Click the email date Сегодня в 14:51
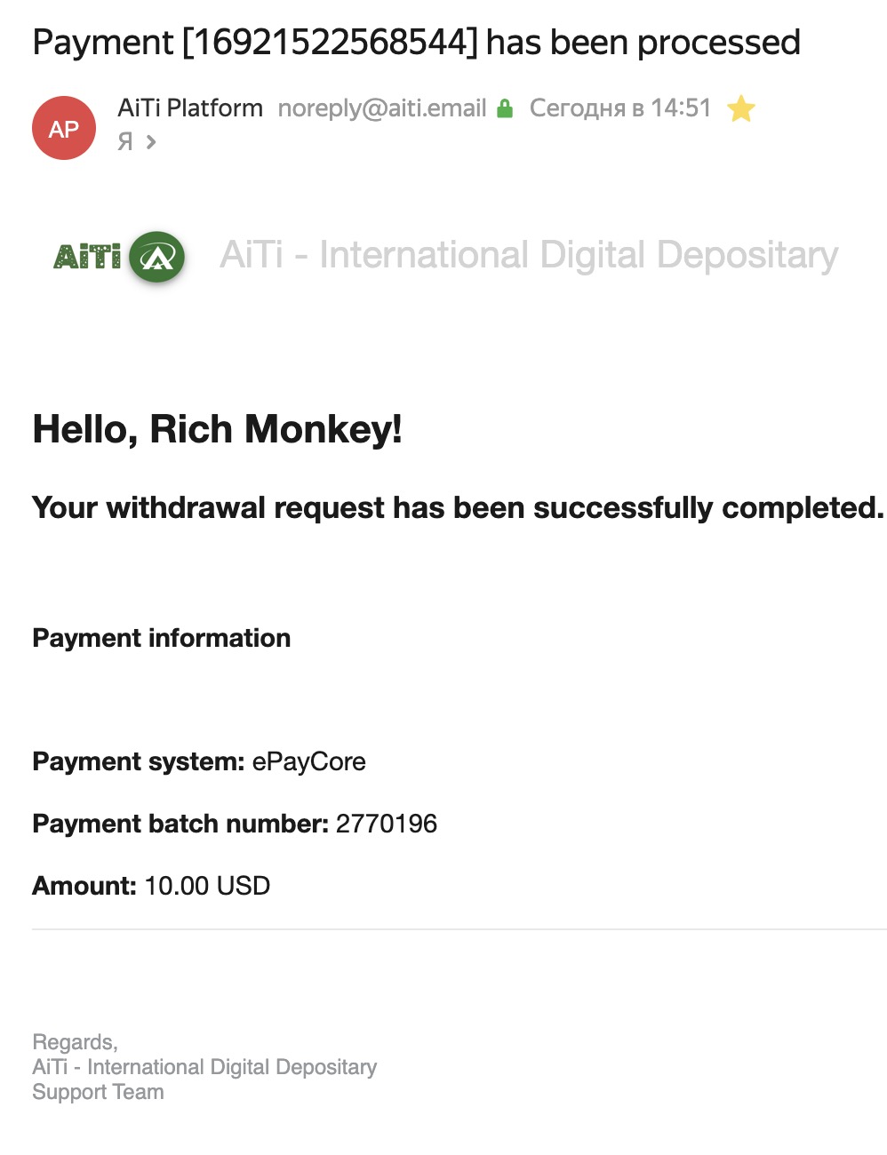887x1155 pixels. (x=620, y=108)
